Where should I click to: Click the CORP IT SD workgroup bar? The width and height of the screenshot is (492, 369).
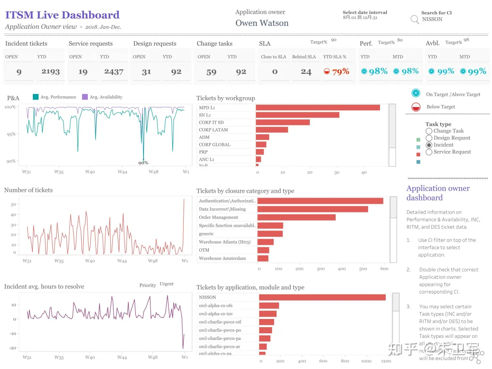283,122
